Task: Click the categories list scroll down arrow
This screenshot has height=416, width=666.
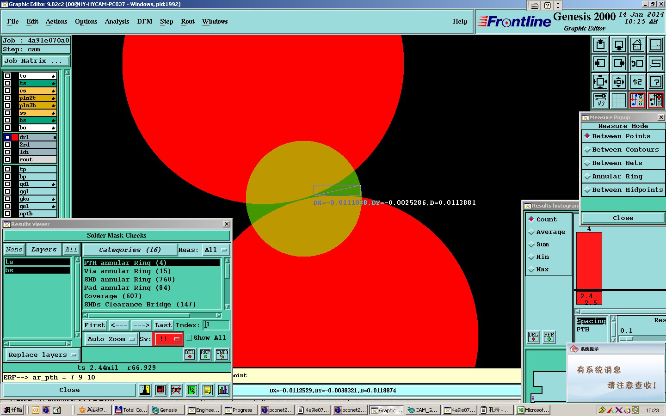Action: click(227, 306)
